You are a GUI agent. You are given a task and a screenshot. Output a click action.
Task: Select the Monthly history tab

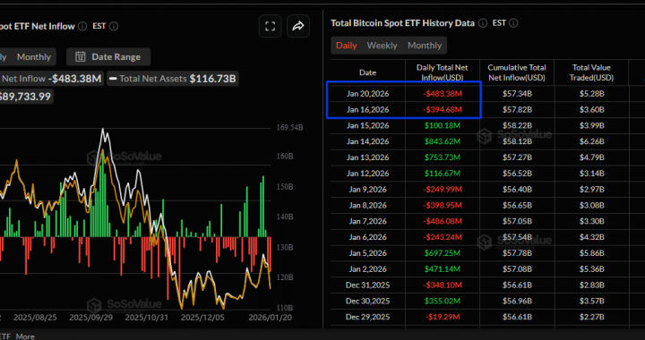425,45
